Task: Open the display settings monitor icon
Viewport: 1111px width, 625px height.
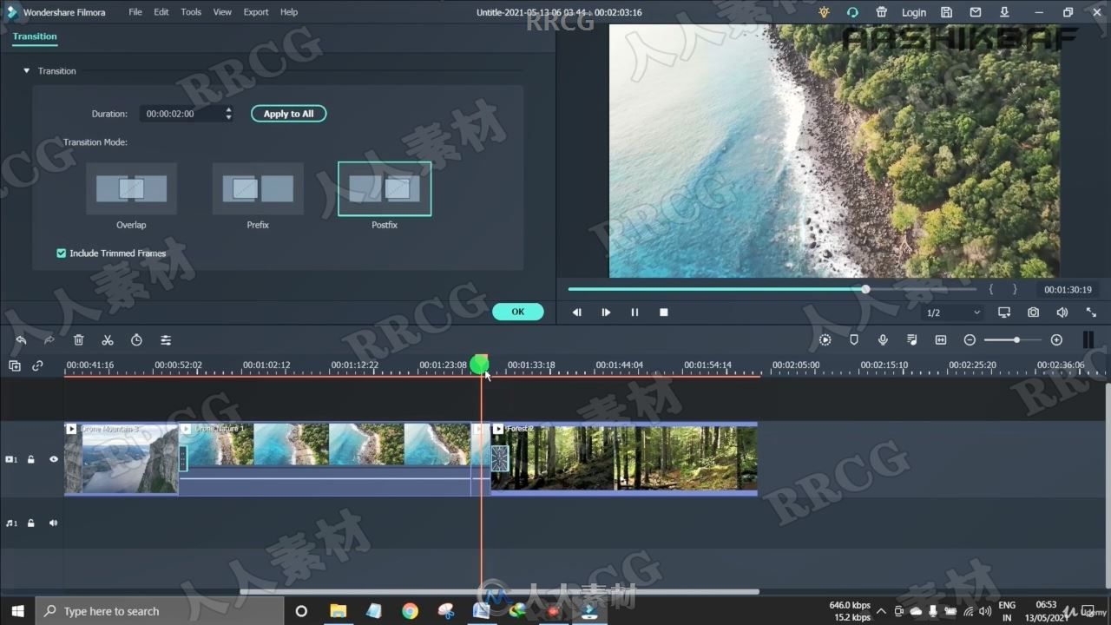Action: pos(1004,312)
